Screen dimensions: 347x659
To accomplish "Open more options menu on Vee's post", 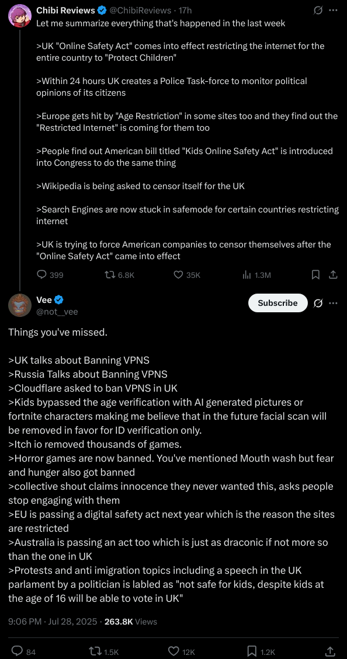I will click(333, 303).
